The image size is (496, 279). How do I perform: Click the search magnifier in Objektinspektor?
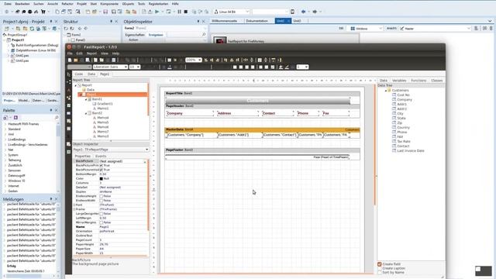click(x=204, y=34)
